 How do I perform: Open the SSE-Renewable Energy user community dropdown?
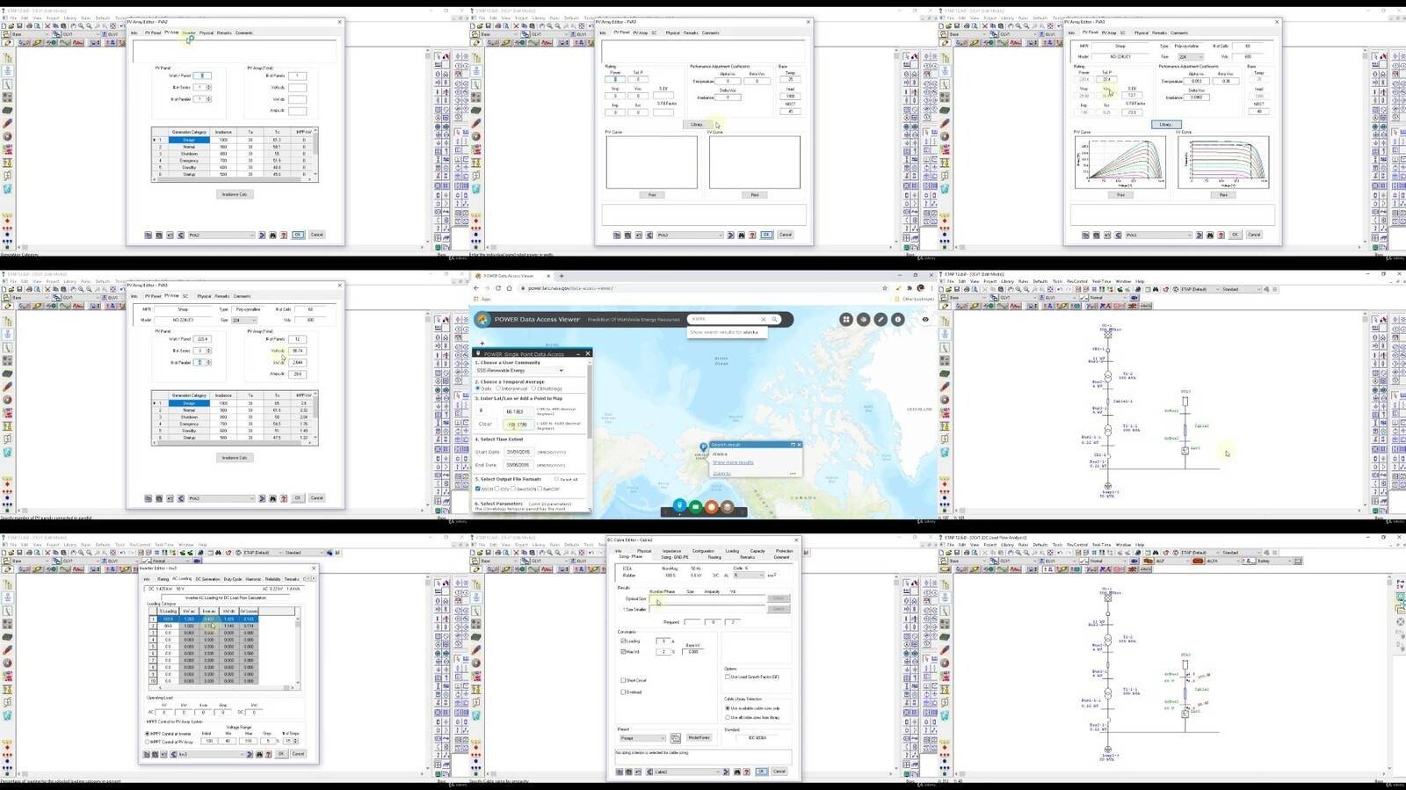click(520, 370)
